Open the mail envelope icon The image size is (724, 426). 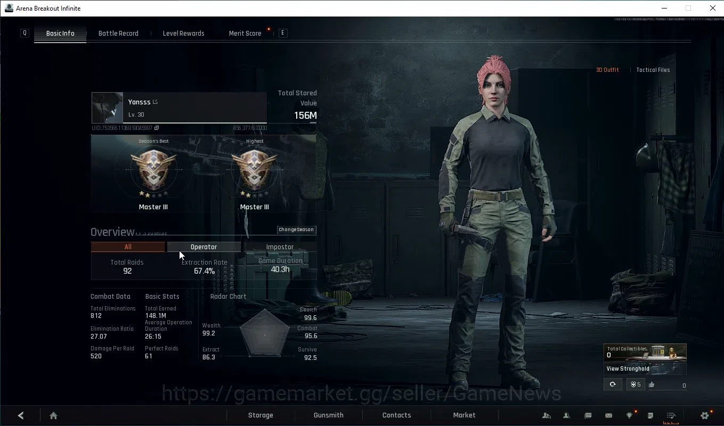[608, 415]
